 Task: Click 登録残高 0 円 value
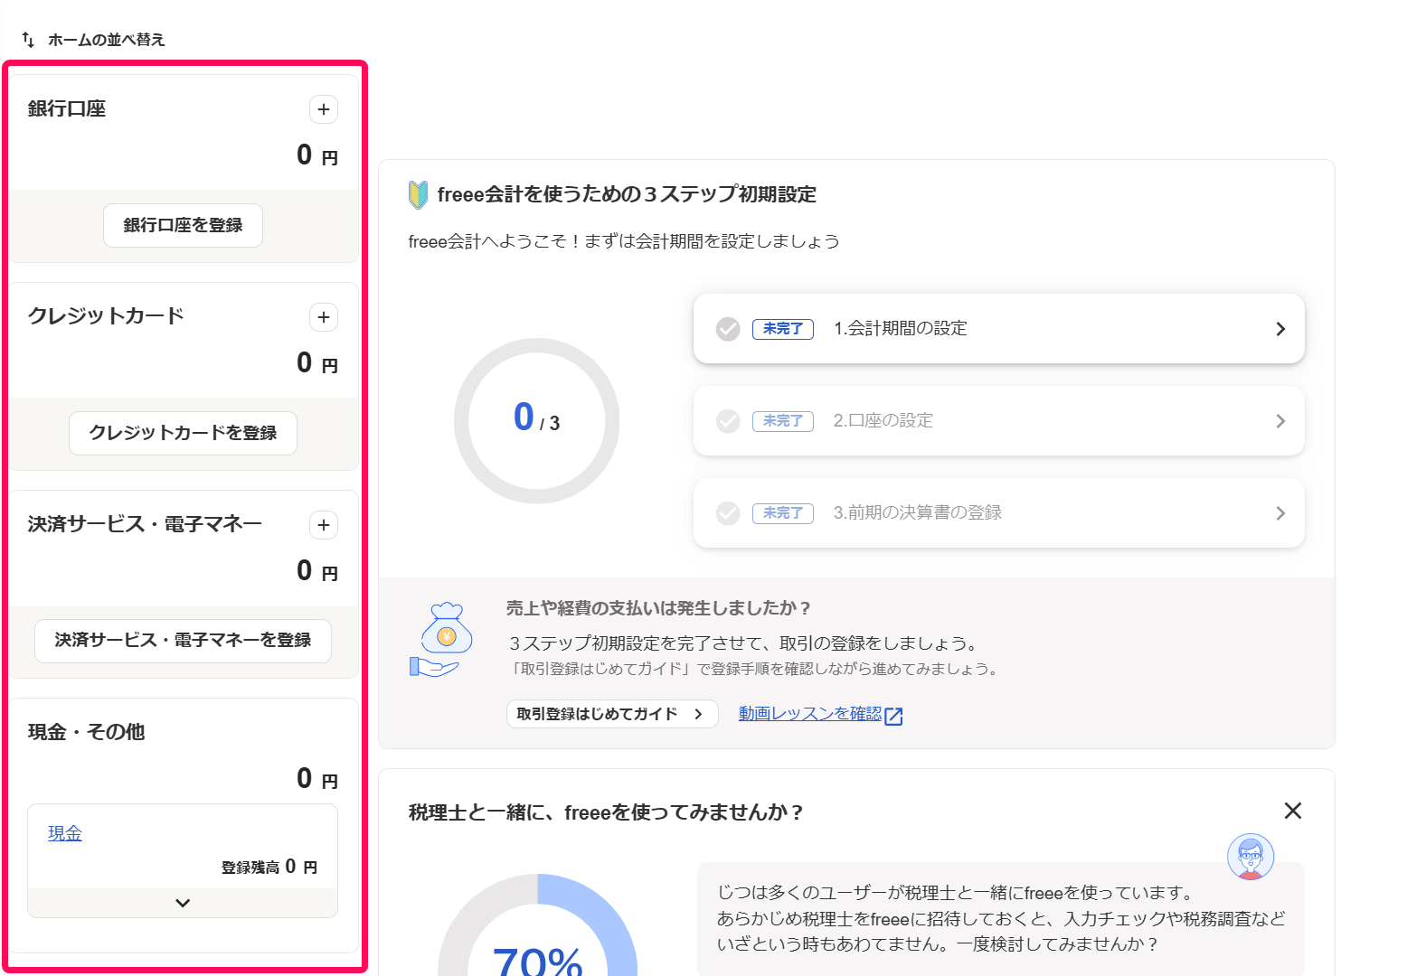(269, 867)
